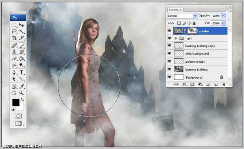Screen dimensions: 244x149
Task: Create new fill or adjustment layer
Action: click(200, 84)
